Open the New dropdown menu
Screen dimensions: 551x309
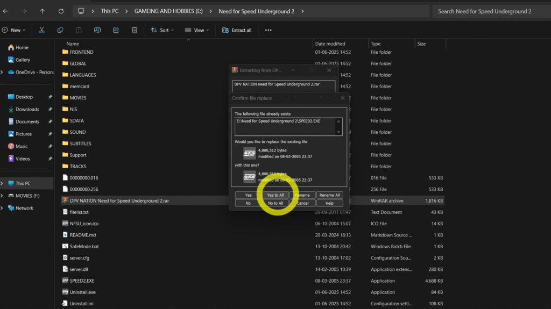tap(13, 30)
